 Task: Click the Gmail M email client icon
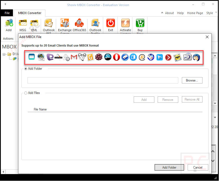coord(74,57)
